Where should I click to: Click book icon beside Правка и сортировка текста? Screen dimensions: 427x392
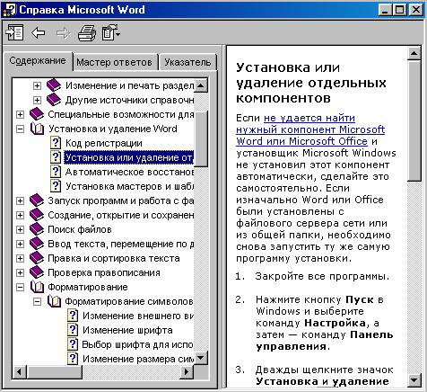click(x=37, y=258)
